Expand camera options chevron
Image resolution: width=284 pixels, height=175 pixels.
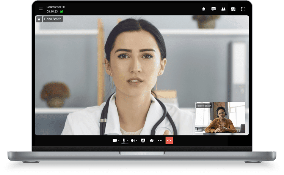(x=119, y=141)
